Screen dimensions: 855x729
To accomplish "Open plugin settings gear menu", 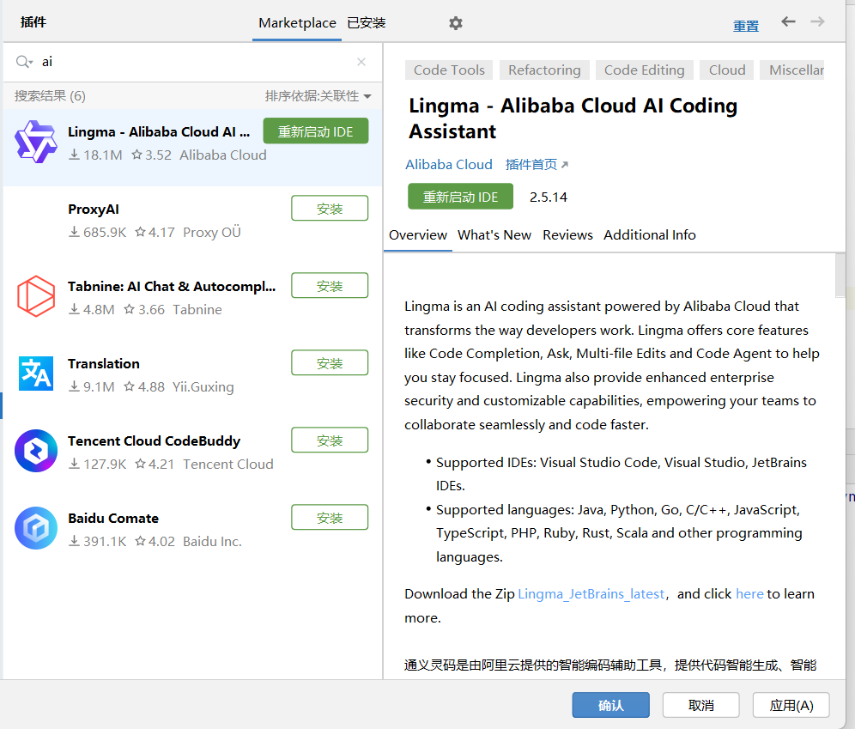I will pyautogui.click(x=455, y=23).
